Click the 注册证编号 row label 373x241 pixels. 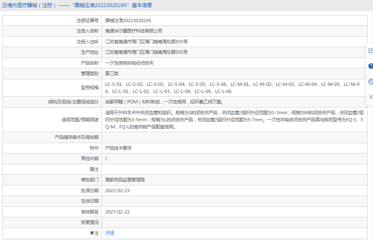point(87,21)
